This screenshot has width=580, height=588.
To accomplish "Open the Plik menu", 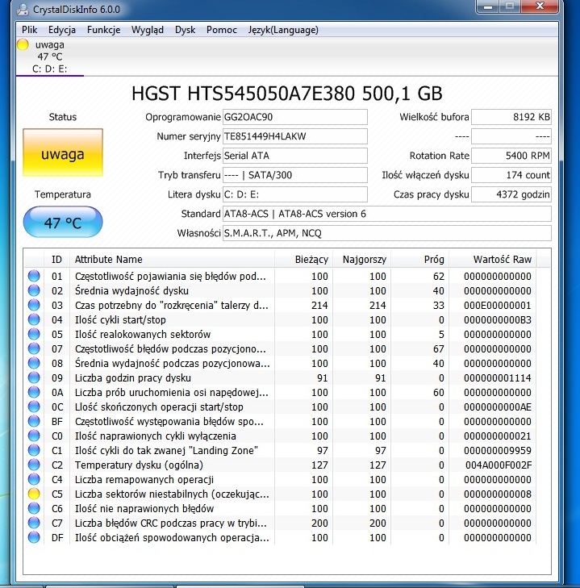I will tap(29, 30).
